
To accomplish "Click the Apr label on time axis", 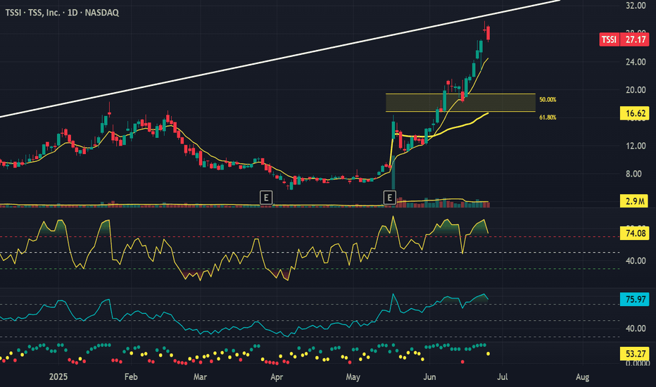I will [x=277, y=377].
